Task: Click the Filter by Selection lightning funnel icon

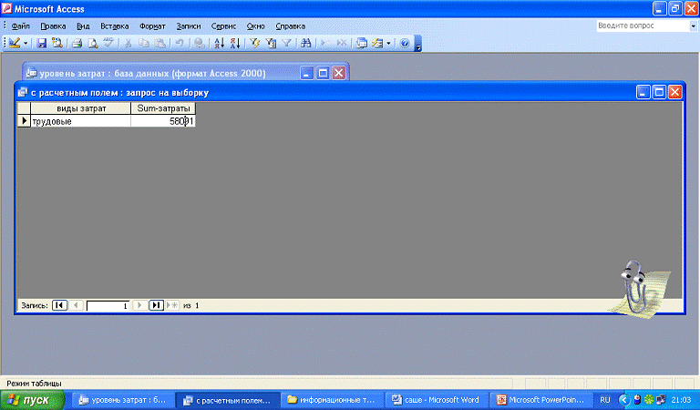Action: pos(255,43)
